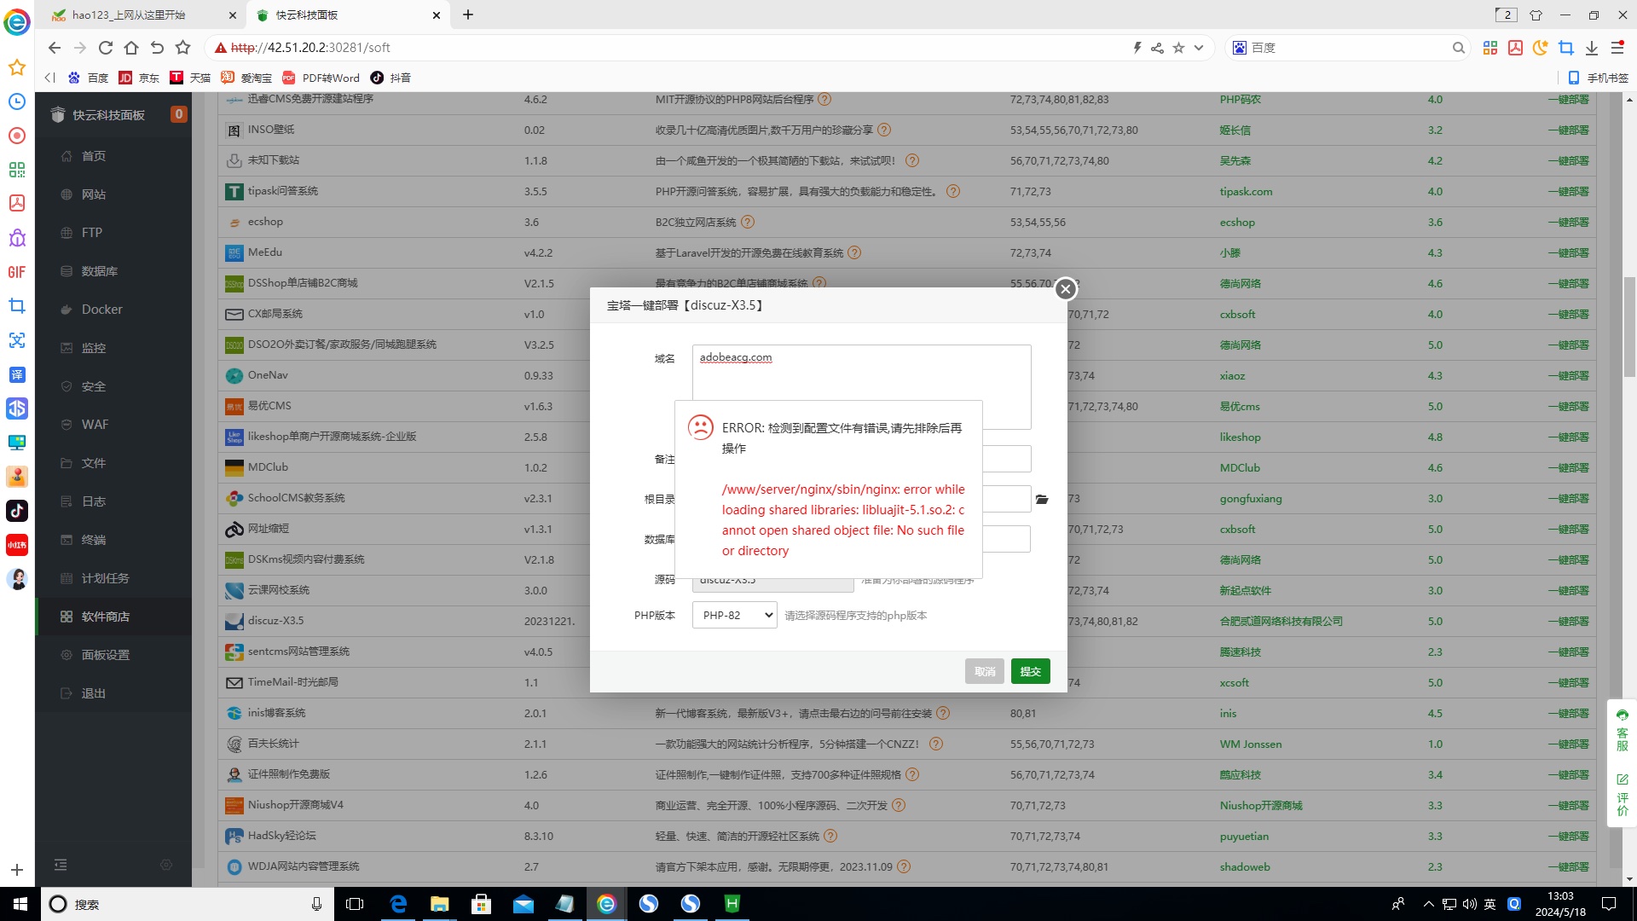Screen dimensions: 1637x921
Task: Open File Explorer from the taskbar
Action: pos(440,904)
